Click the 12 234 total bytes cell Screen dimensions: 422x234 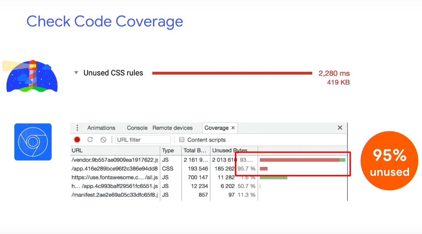coord(199,186)
